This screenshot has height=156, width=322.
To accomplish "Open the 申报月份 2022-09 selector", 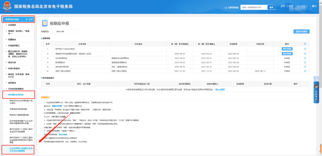I will (66, 32).
